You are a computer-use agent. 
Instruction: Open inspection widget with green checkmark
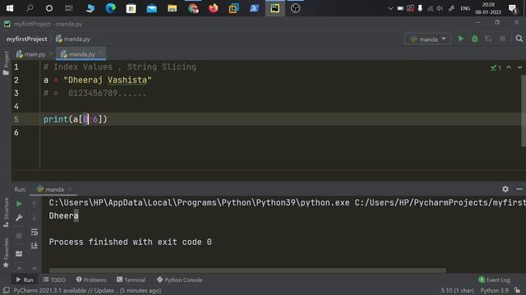[x=496, y=68]
